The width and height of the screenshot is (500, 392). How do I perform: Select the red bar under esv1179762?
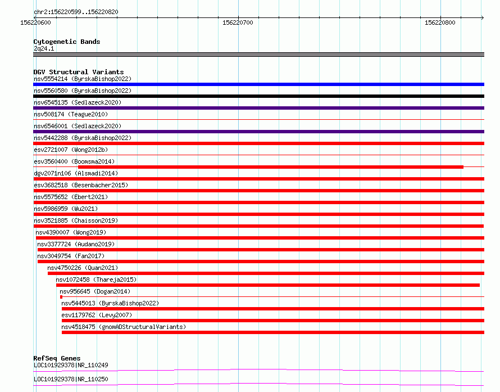[273, 321]
